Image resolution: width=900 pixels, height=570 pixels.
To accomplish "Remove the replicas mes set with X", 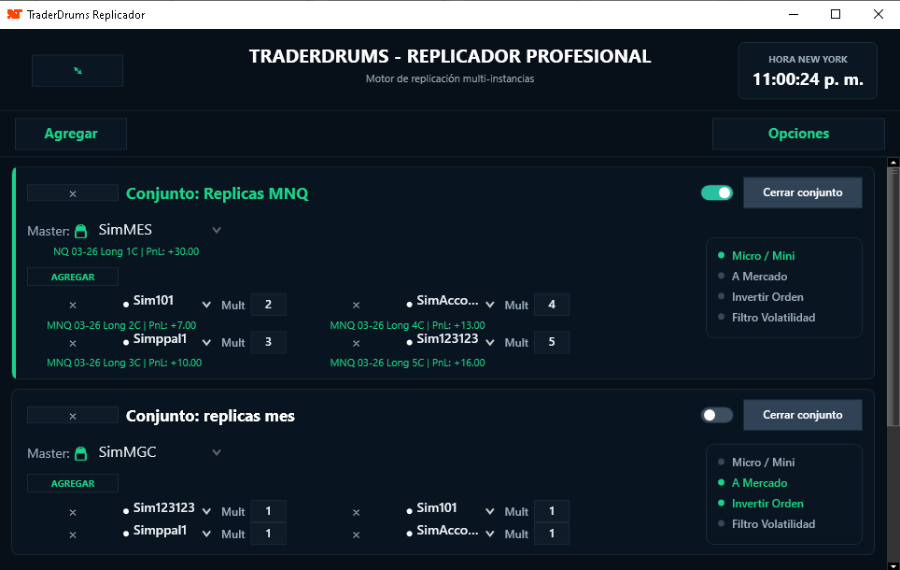I will (73, 416).
